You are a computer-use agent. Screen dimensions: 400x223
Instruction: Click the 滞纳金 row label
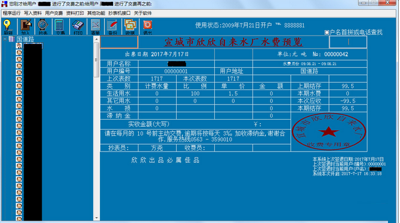[x=119, y=115]
